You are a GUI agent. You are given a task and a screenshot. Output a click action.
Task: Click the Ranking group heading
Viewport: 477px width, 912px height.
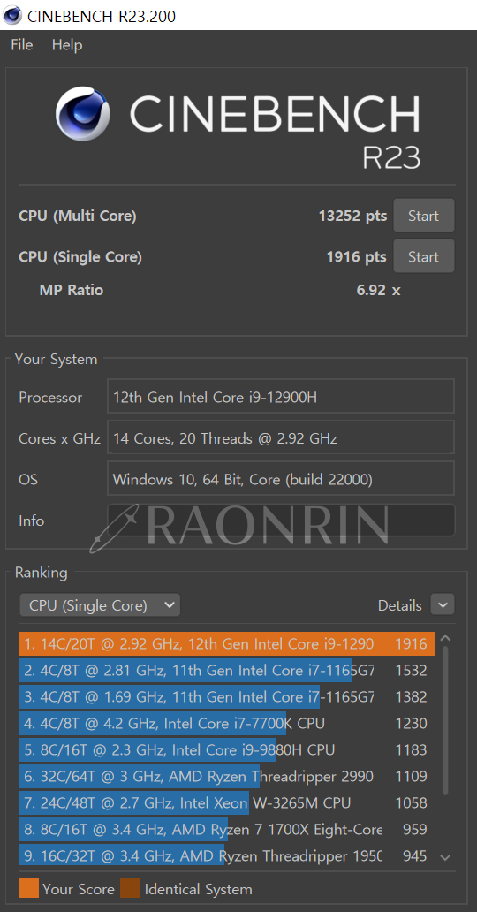click(x=41, y=573)
